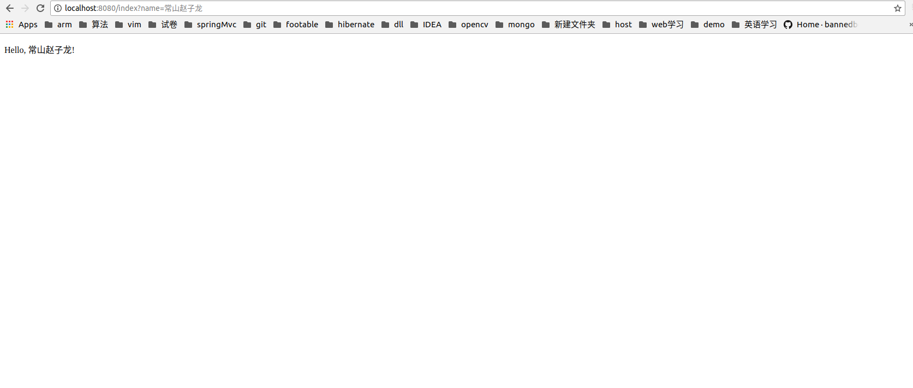Open the dll bookmark folder
Image resolution: width=913 pixels, height=388 pixels.
(x=392, y=25)
